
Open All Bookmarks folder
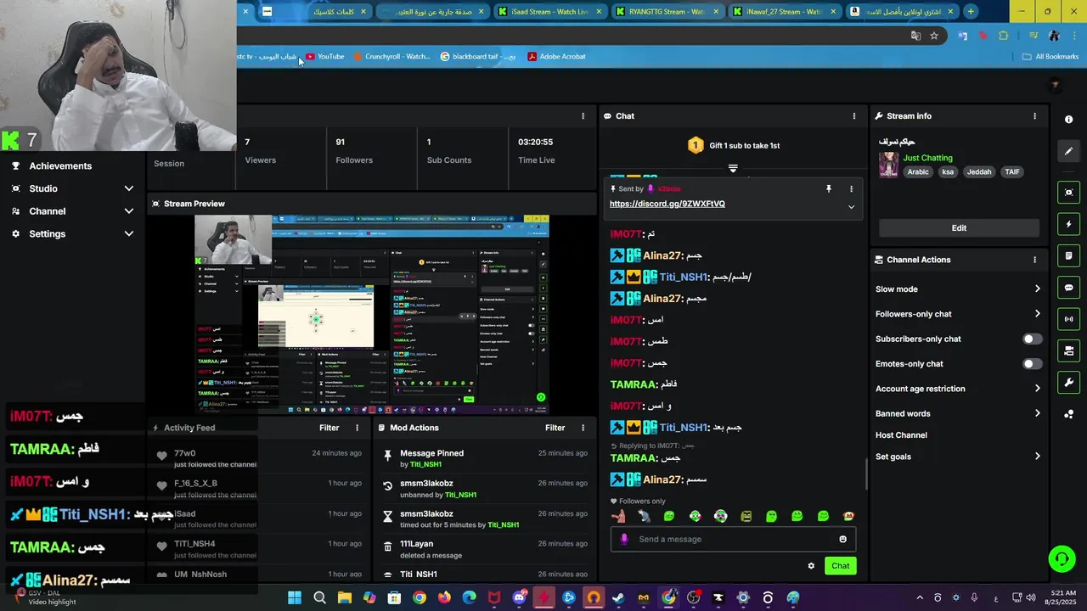1050,57
